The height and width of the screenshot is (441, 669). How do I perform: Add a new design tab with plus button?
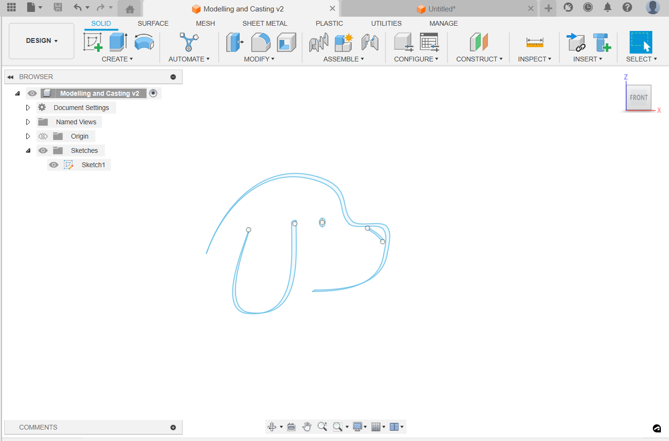pos(548,8)
